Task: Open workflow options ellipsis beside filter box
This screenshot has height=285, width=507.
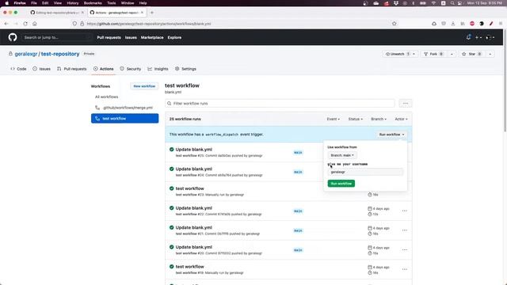Action: [406, 104]
